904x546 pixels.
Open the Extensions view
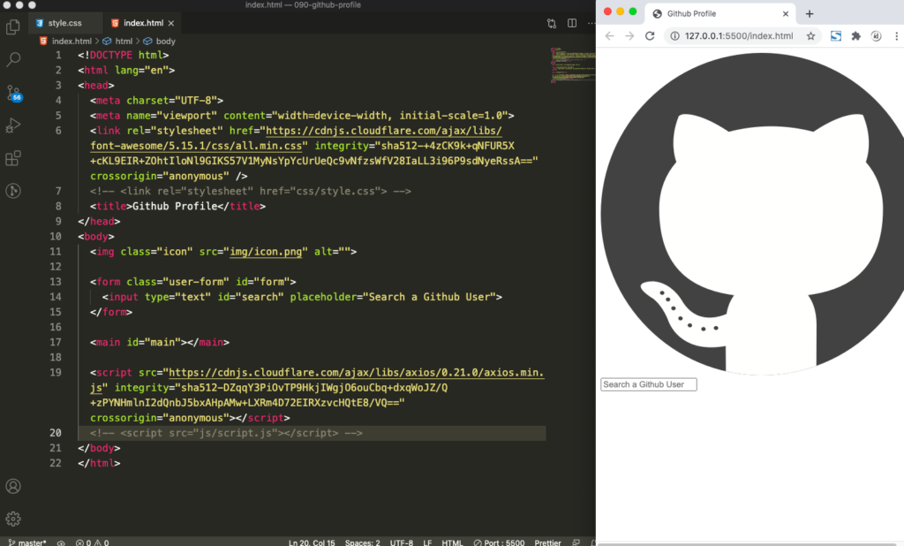[x=12, y=158]
